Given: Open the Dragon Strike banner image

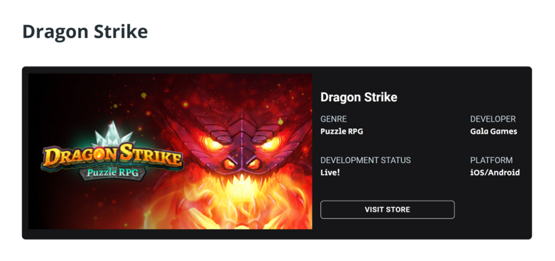Looking at the screenshot, I should (170, 151).
